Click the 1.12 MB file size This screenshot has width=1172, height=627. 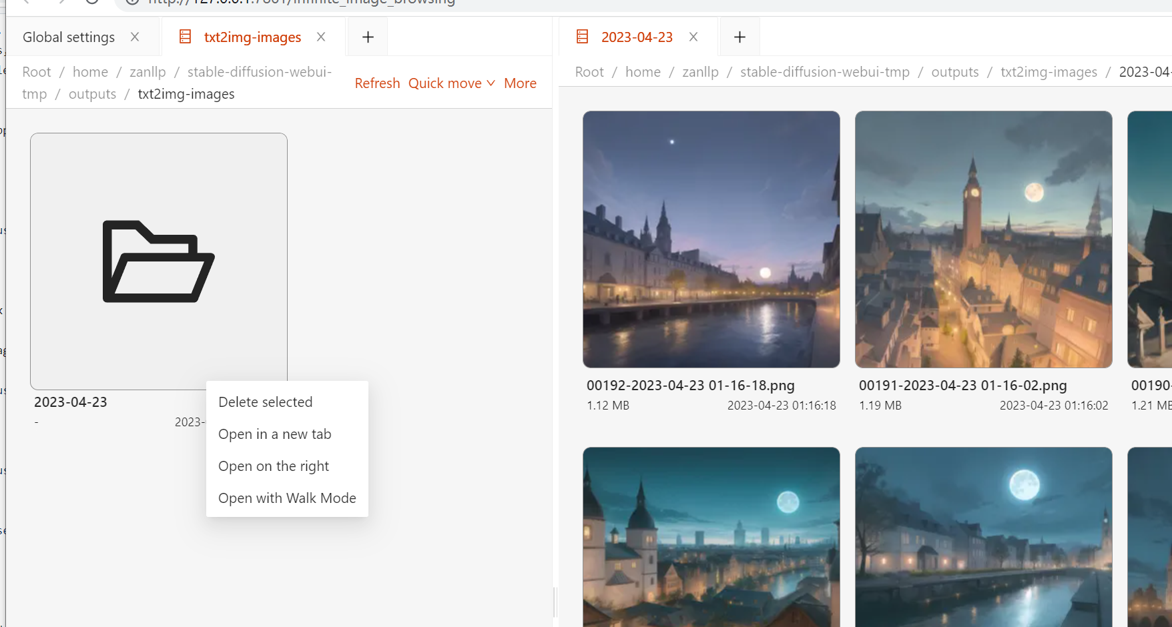(608, 406)
